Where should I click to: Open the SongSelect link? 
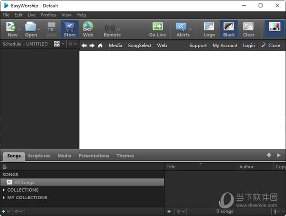tap(140, 46)
